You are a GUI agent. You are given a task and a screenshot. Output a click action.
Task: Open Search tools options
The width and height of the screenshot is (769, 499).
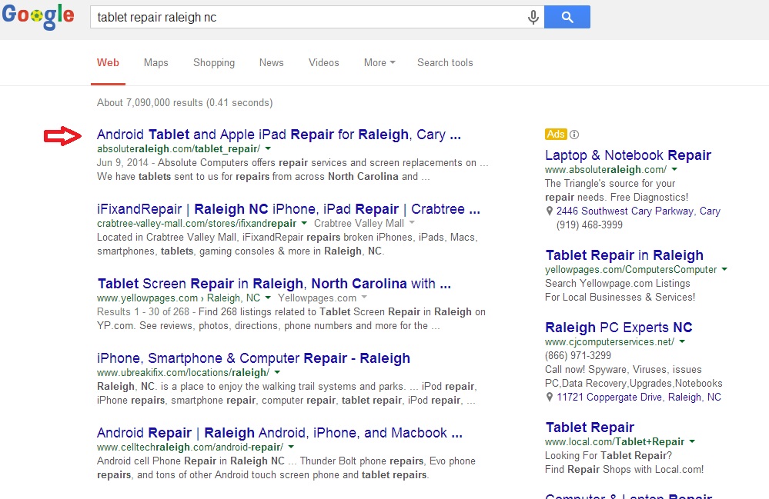[x=445, y=63]
